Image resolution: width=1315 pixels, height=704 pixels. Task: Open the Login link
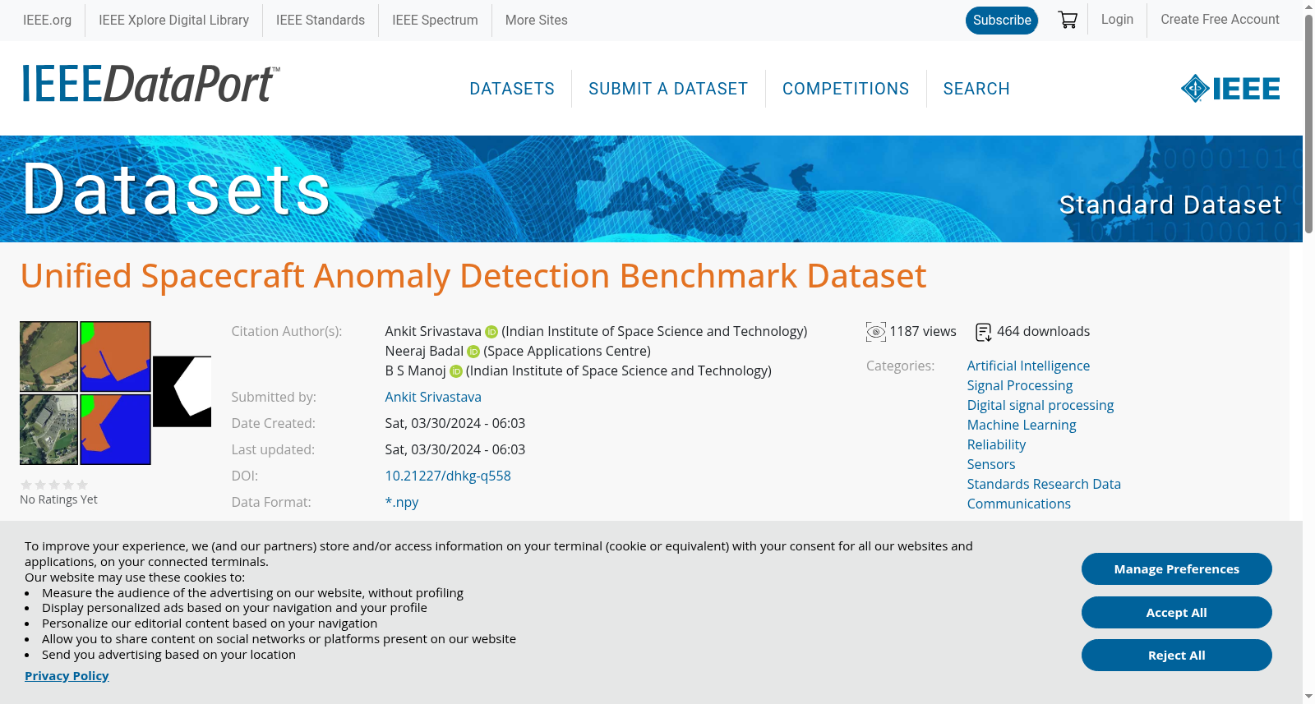tap(1117, 19)
